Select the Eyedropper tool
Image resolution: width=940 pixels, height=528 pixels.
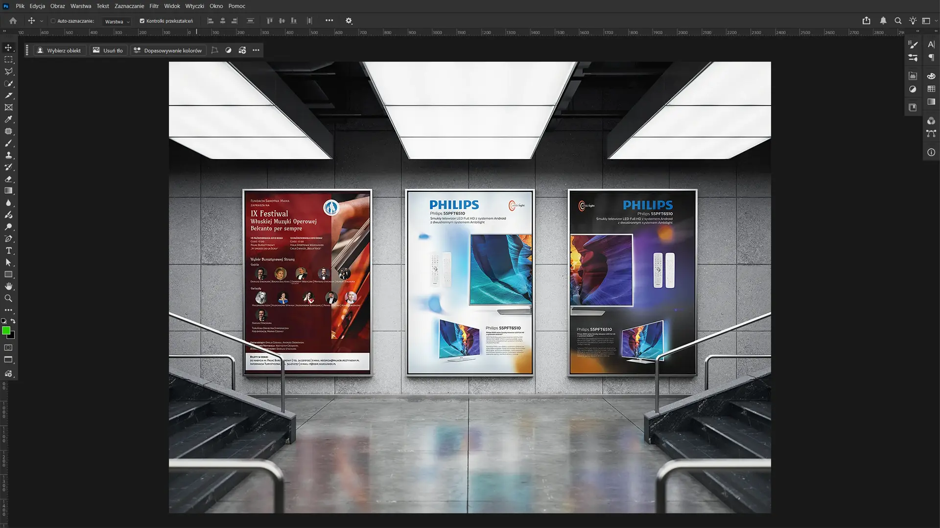click(8, 119)
